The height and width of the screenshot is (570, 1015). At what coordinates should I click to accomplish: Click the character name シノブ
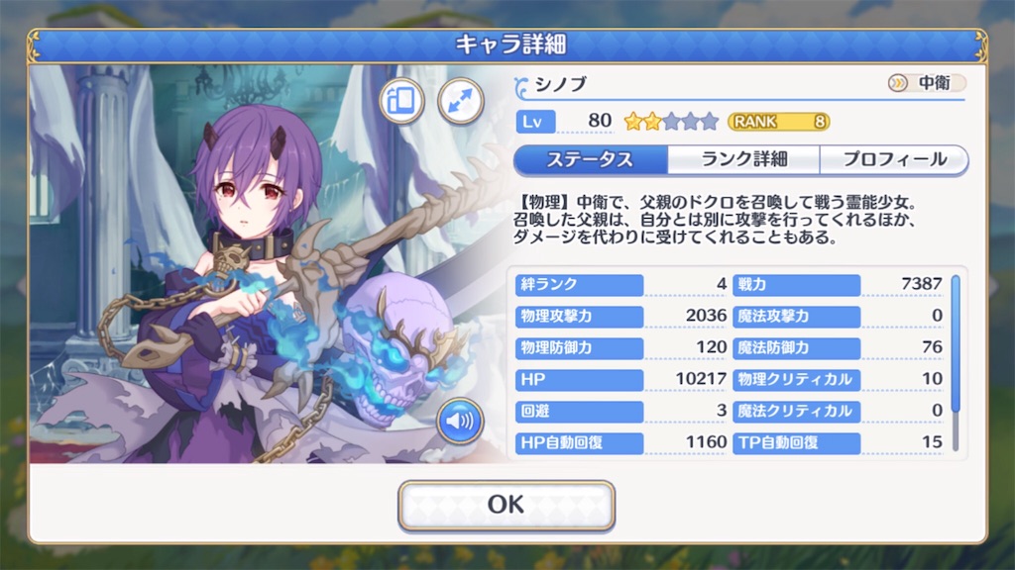coord(561,84)
